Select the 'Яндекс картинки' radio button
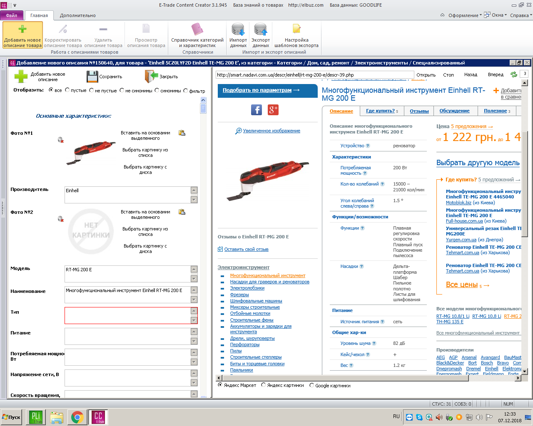The image size is (533, 426). coord(264,385)
